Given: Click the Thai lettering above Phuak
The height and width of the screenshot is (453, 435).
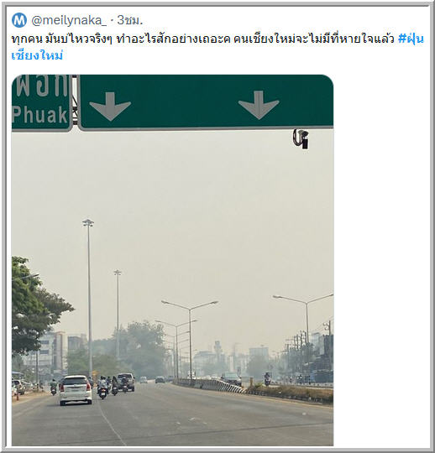Looking at the screenshot, I should click(42, 86).
